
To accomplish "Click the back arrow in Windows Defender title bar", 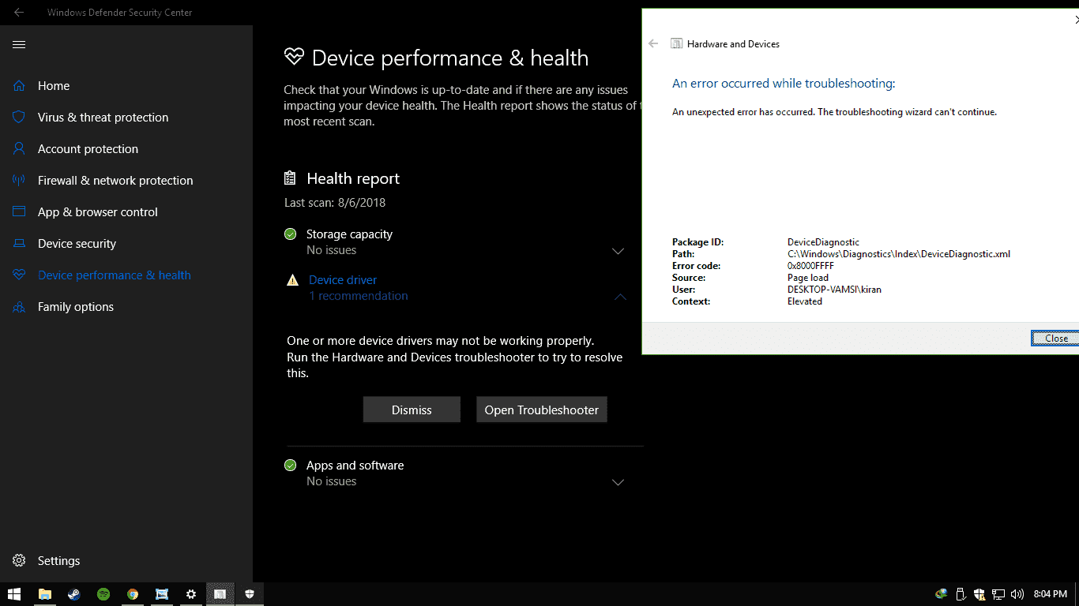I will click(19, 13).
